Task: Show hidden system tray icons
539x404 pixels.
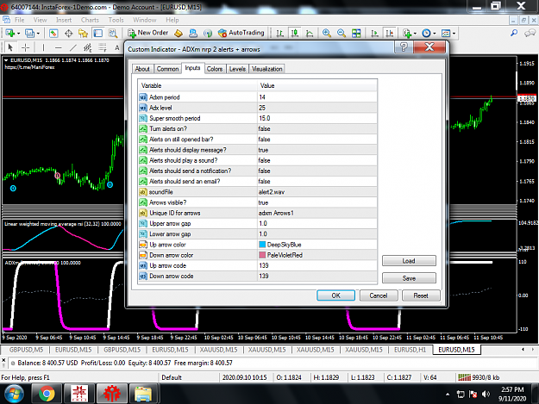Action: pos(448,395)
